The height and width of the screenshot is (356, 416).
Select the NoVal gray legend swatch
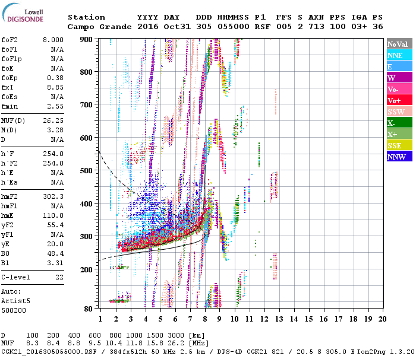(x=399, y=44)
